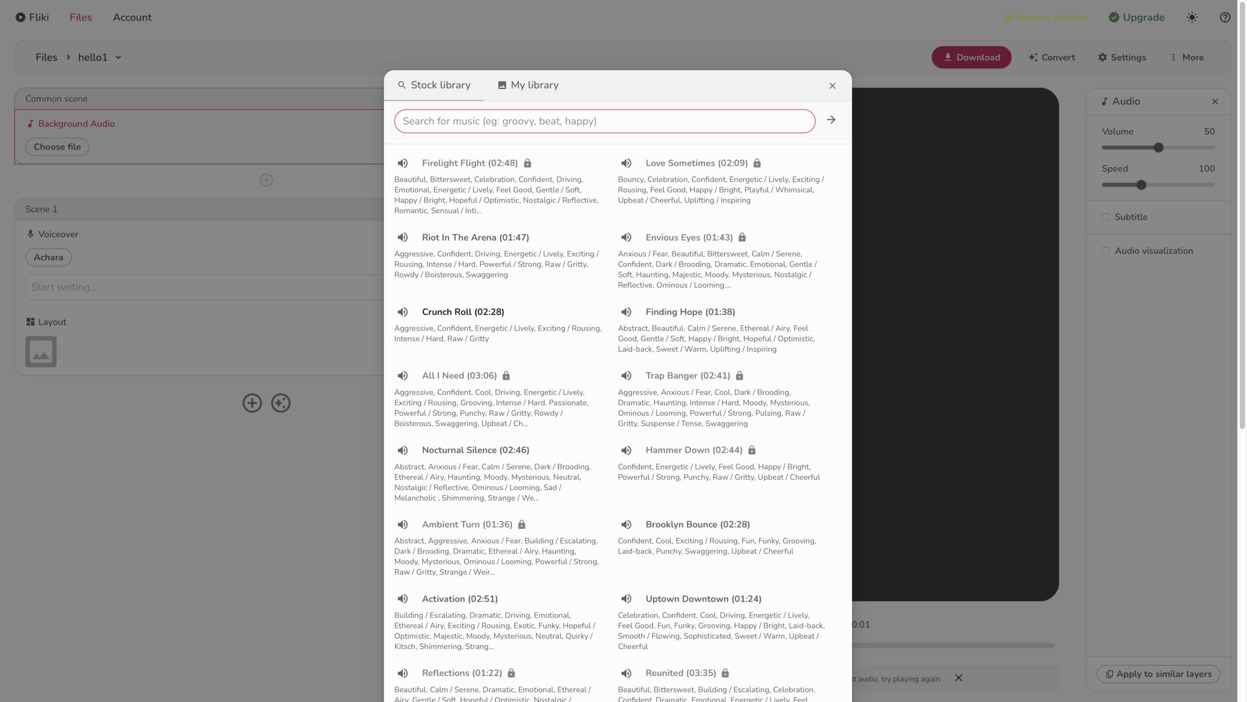Click the music search input field
Screen dimensions: 1247x702
point(604,121)
